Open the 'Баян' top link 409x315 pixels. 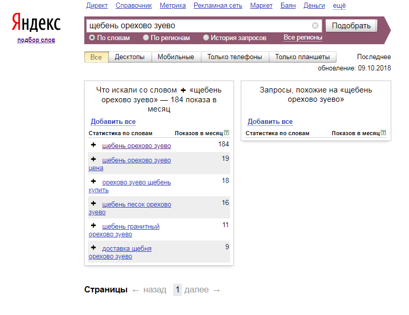point(288,6)
